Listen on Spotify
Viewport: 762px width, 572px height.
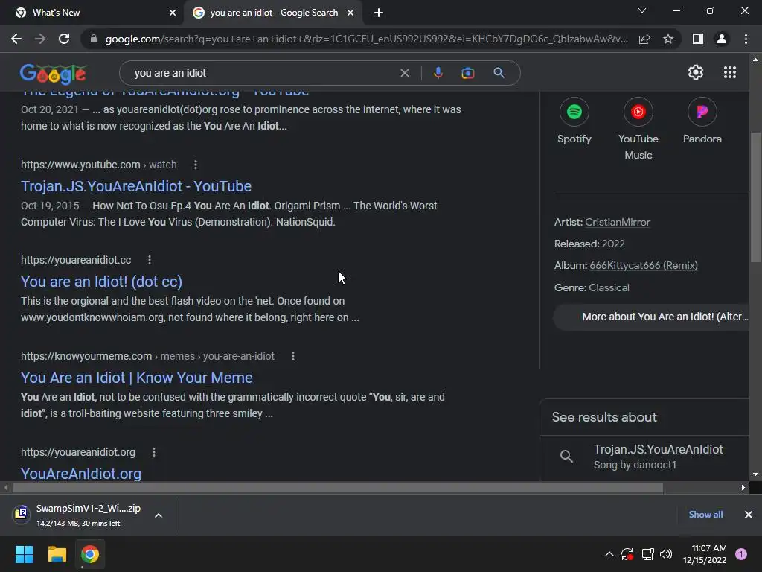[574, 121]
